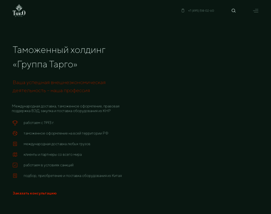Call the number +7 (495) 514-02-60

201,11
